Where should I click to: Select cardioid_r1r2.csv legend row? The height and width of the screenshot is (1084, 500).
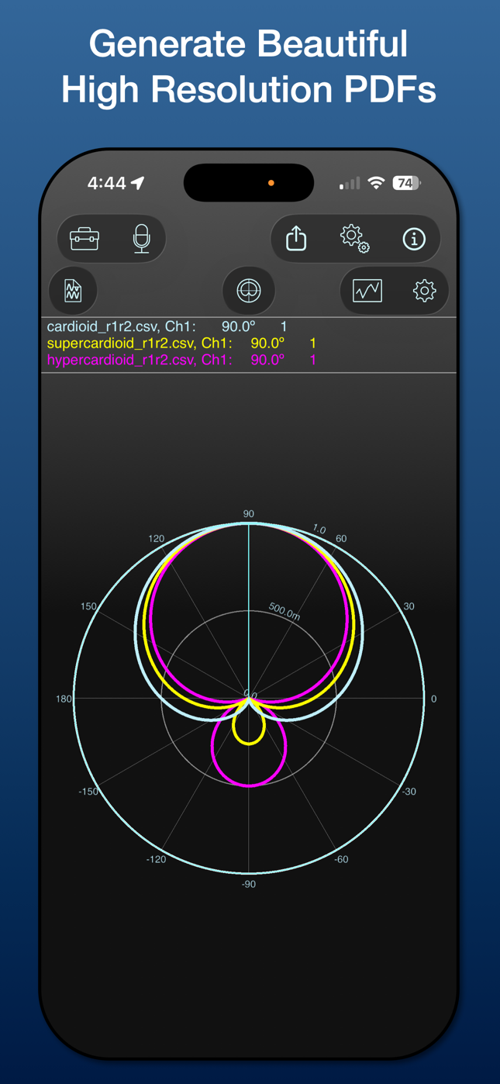167,326
